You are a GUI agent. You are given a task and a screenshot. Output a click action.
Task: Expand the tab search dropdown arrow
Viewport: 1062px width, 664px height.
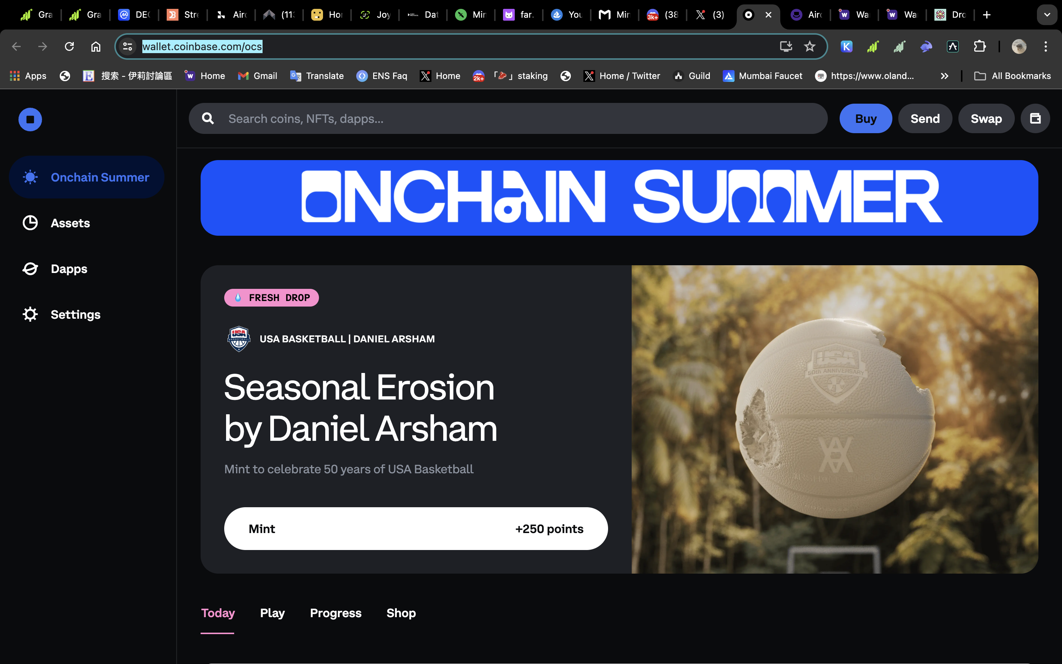pyautogui.click(x=1047, y=15)
